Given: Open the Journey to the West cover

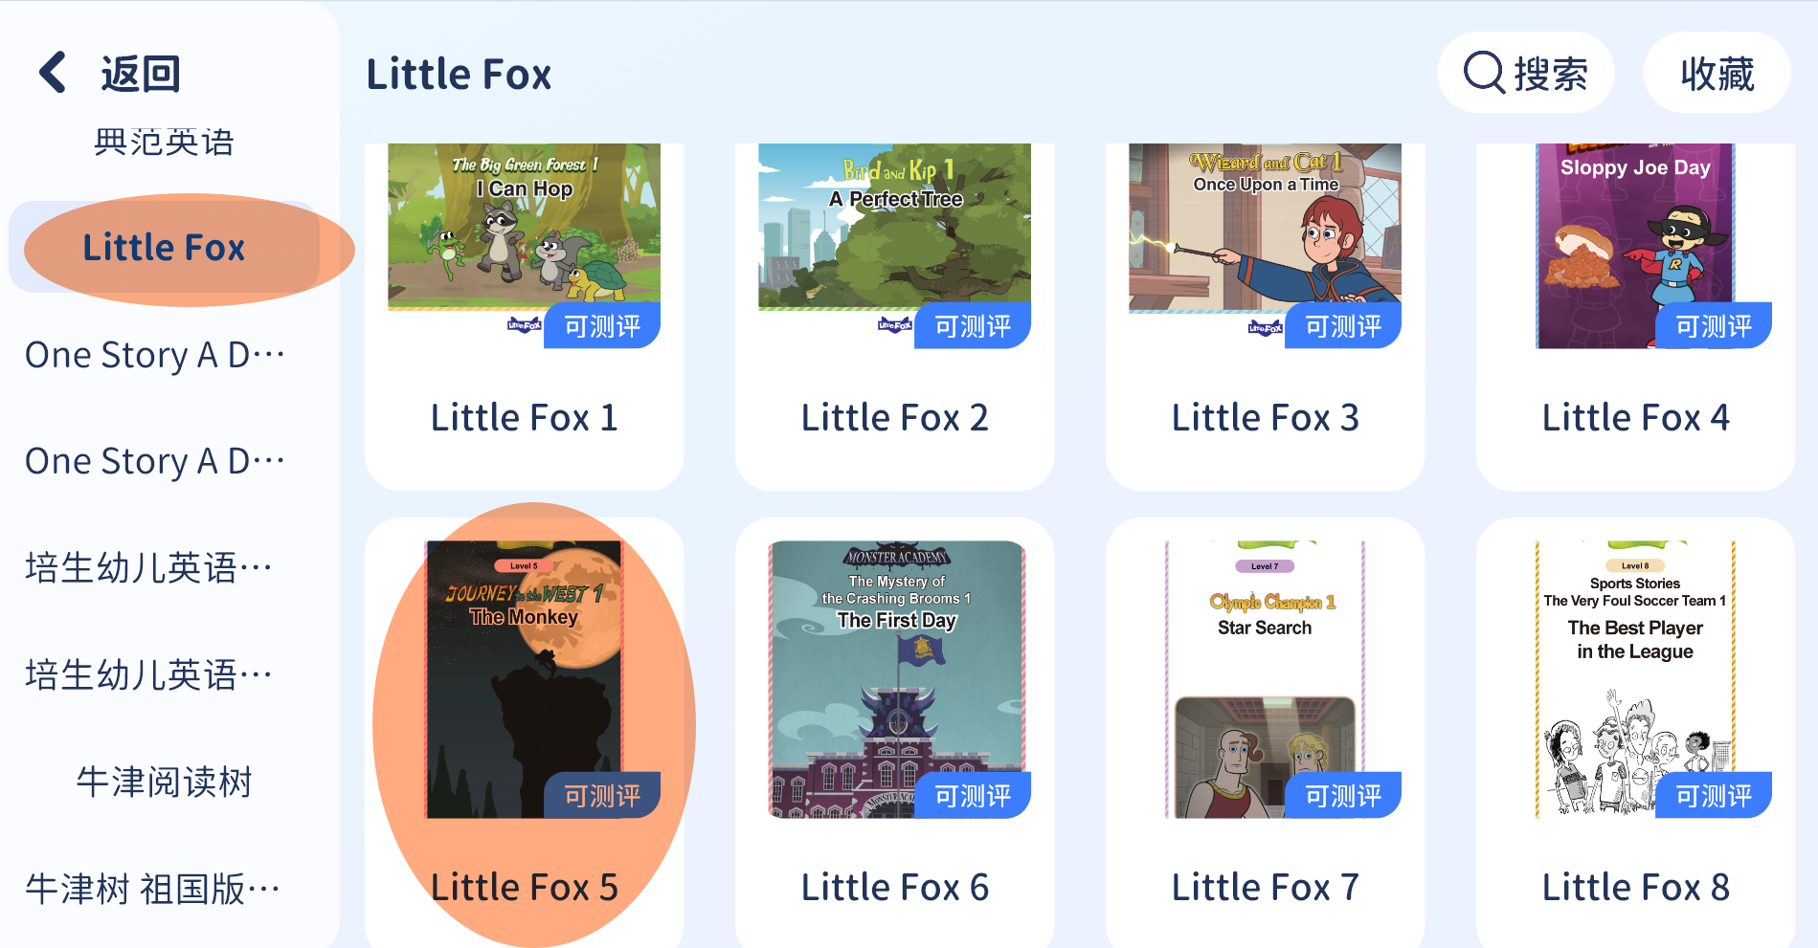Looking at the screenshot, I should pyautogui.click(x=524, y=679).
